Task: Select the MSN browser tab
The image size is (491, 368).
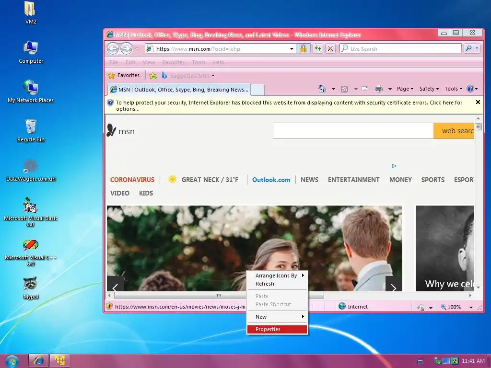Action: [179, 90]
